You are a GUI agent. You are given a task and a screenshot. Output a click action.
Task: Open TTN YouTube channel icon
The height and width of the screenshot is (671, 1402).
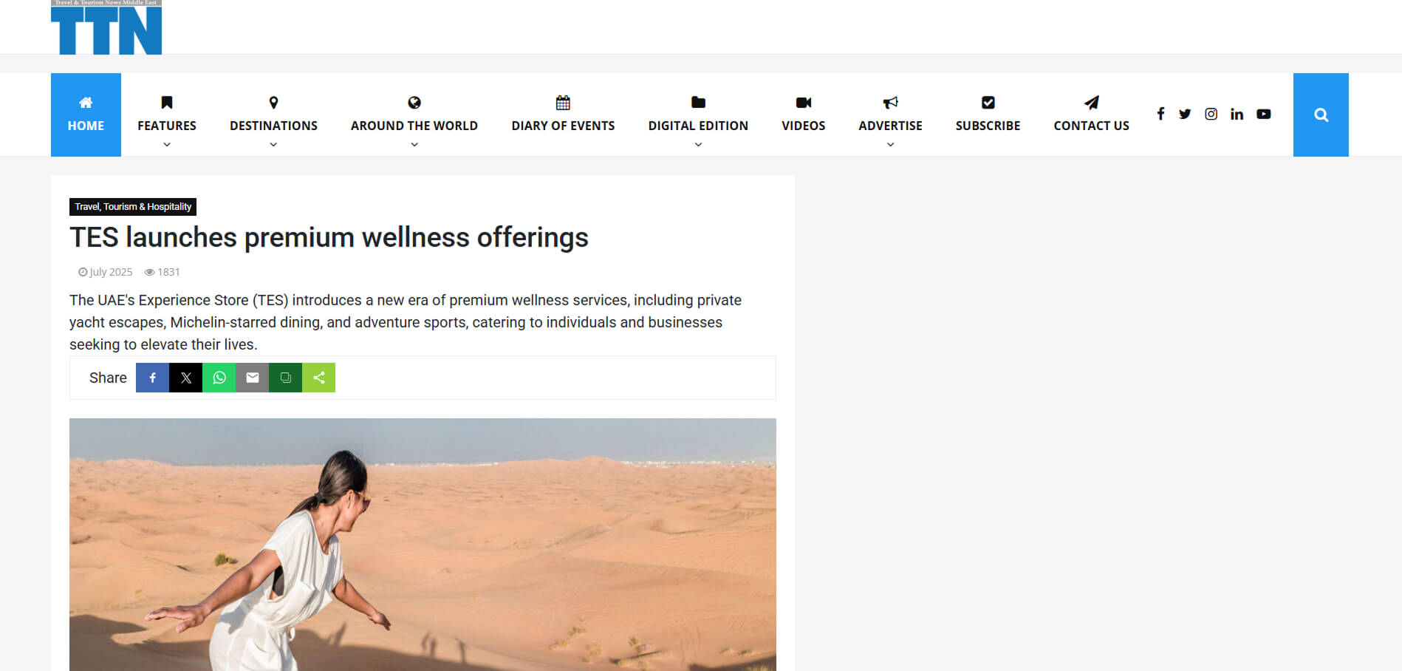pos(1264,114)
